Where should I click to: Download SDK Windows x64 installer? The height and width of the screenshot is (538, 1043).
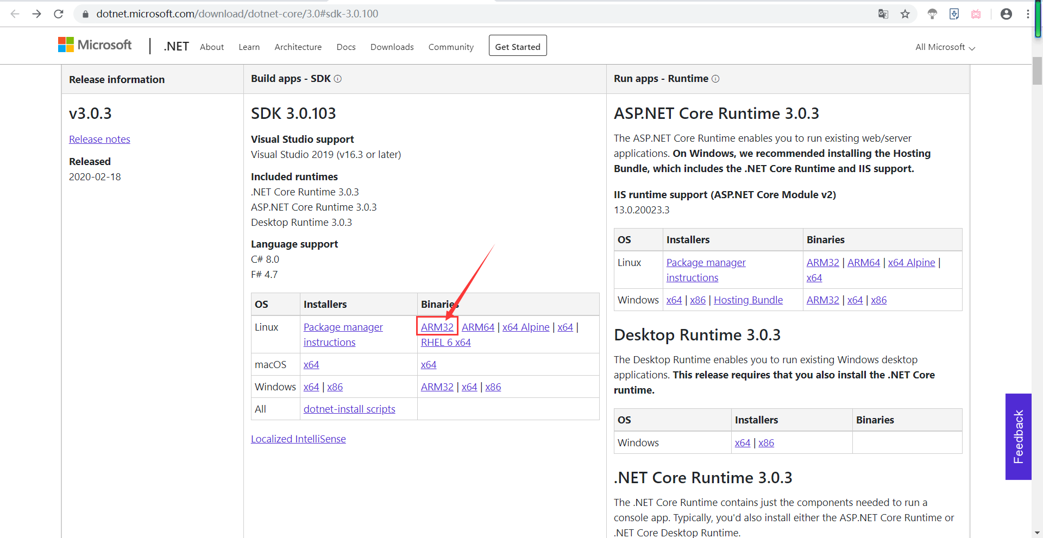coord(311,387)
